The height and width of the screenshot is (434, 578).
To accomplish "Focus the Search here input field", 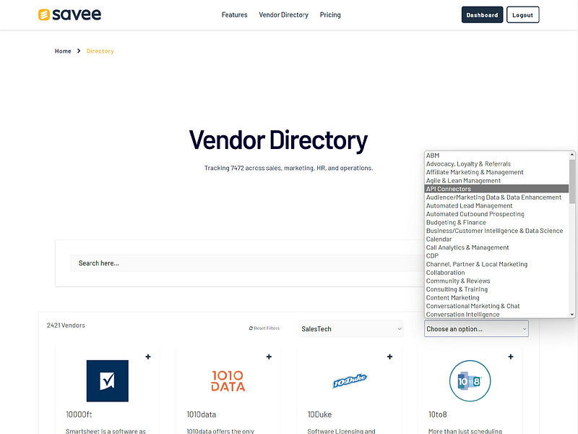I will pos(247,263).
